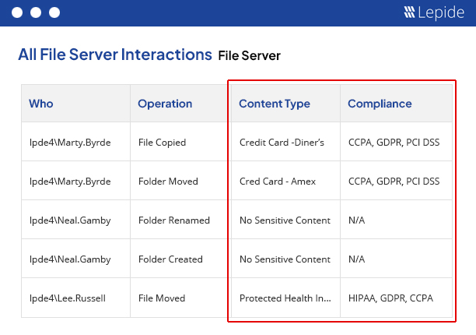Sort by the Who column header
476x335 pixels.
[41, 104]
